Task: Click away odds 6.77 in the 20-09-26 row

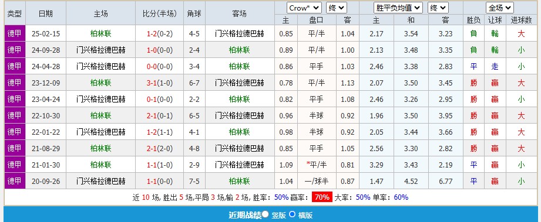Action: coord(445,181)
